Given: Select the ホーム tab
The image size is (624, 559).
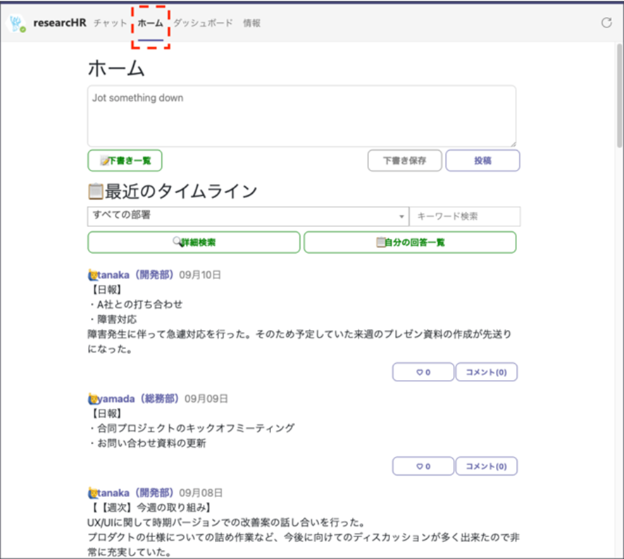Looking at the screenshot, I should click(151, 23).
